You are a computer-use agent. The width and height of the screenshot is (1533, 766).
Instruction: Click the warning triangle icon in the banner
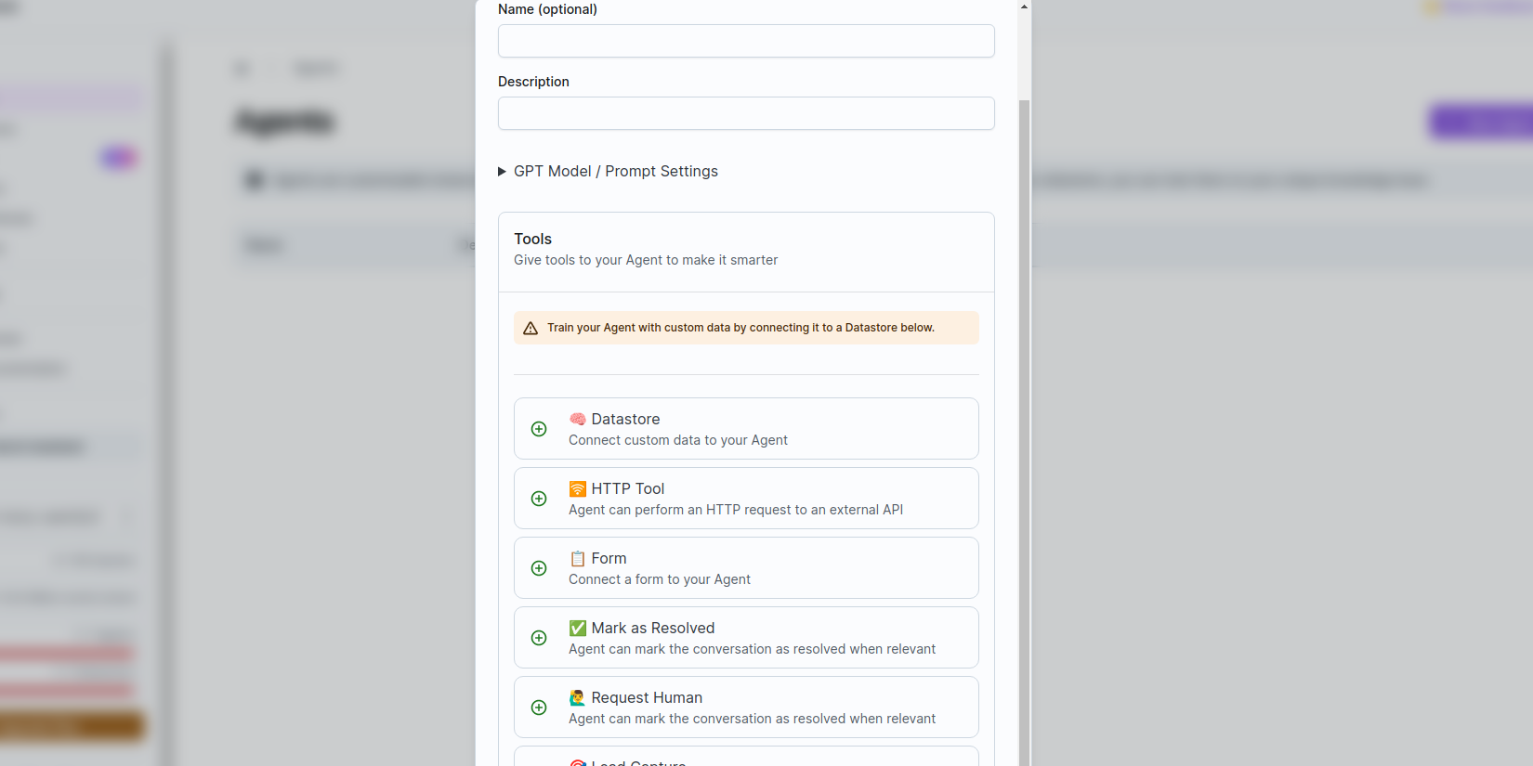[x=531, y=329]
